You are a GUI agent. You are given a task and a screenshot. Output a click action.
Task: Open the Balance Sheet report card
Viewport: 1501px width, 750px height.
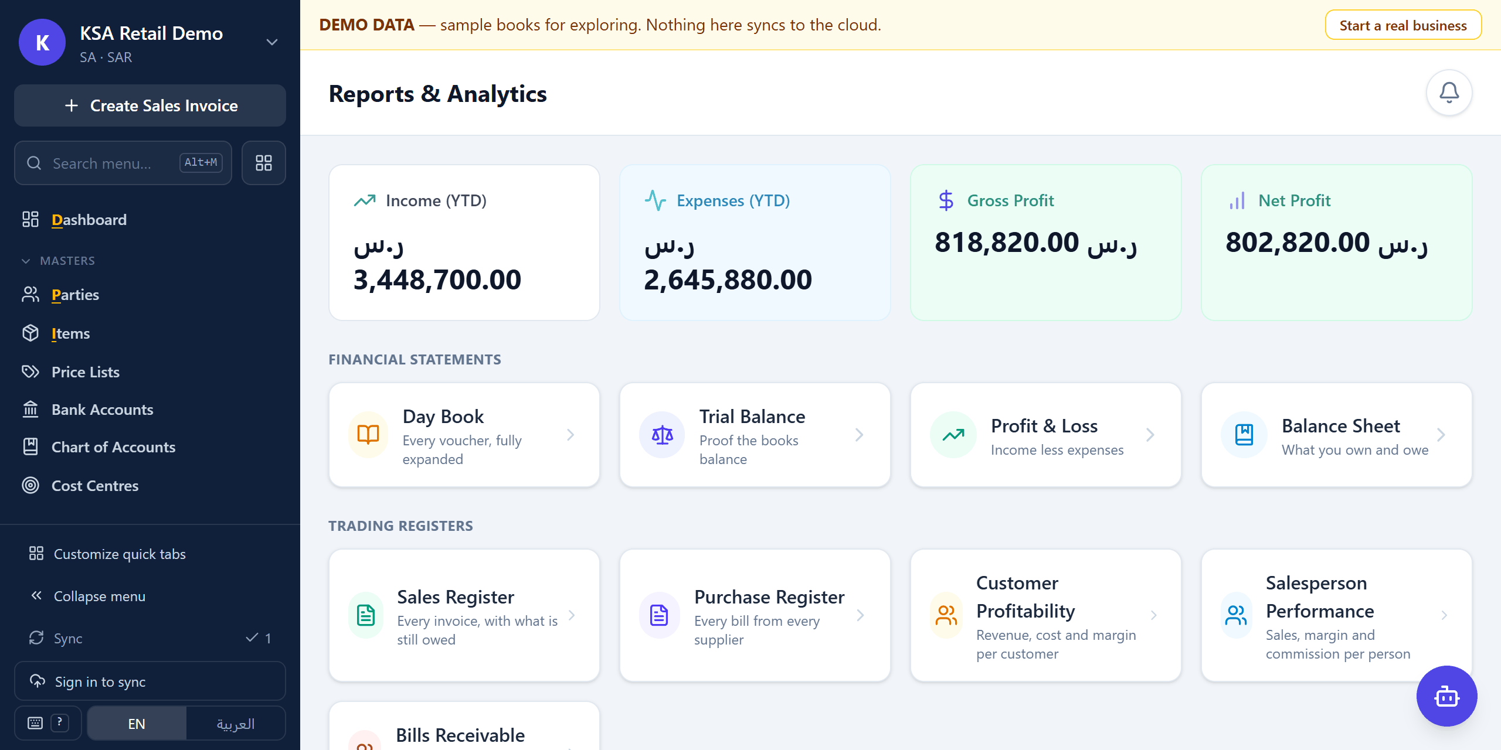[x=1337, y=435]
